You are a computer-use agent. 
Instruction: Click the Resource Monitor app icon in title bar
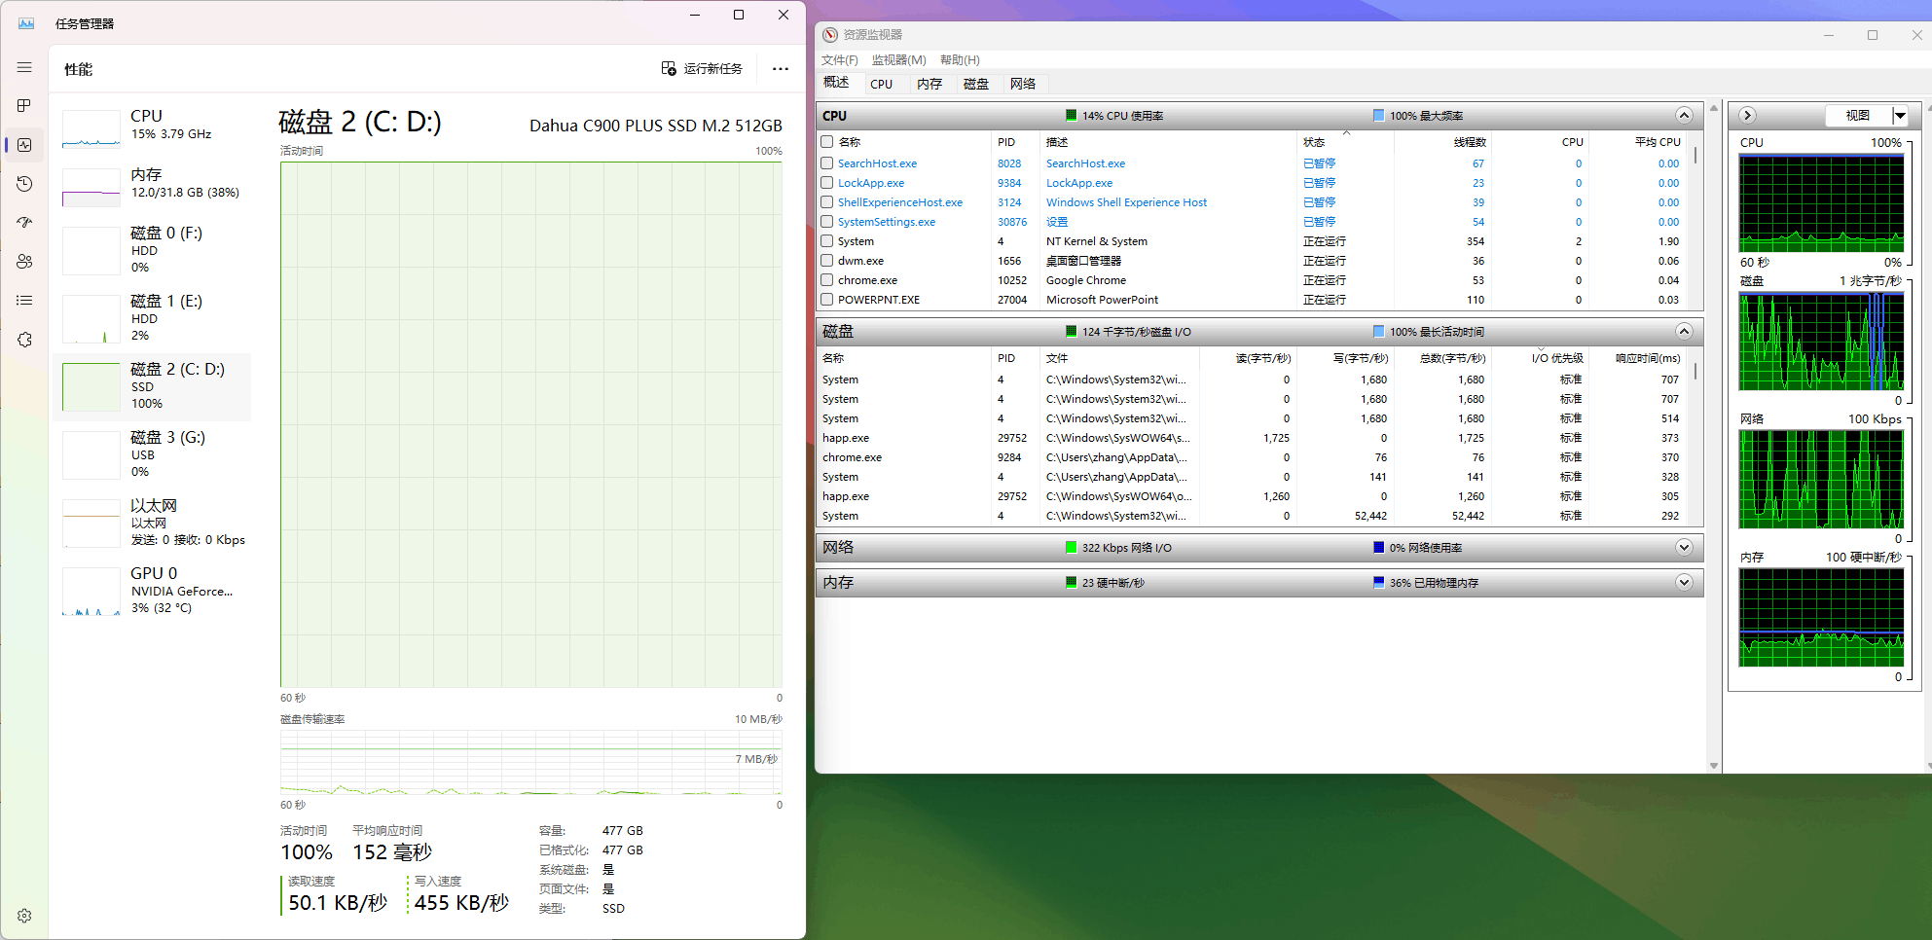click(x=830, y=34)
